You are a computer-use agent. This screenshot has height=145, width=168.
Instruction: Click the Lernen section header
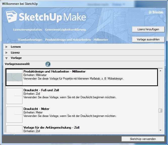[84, 47]
